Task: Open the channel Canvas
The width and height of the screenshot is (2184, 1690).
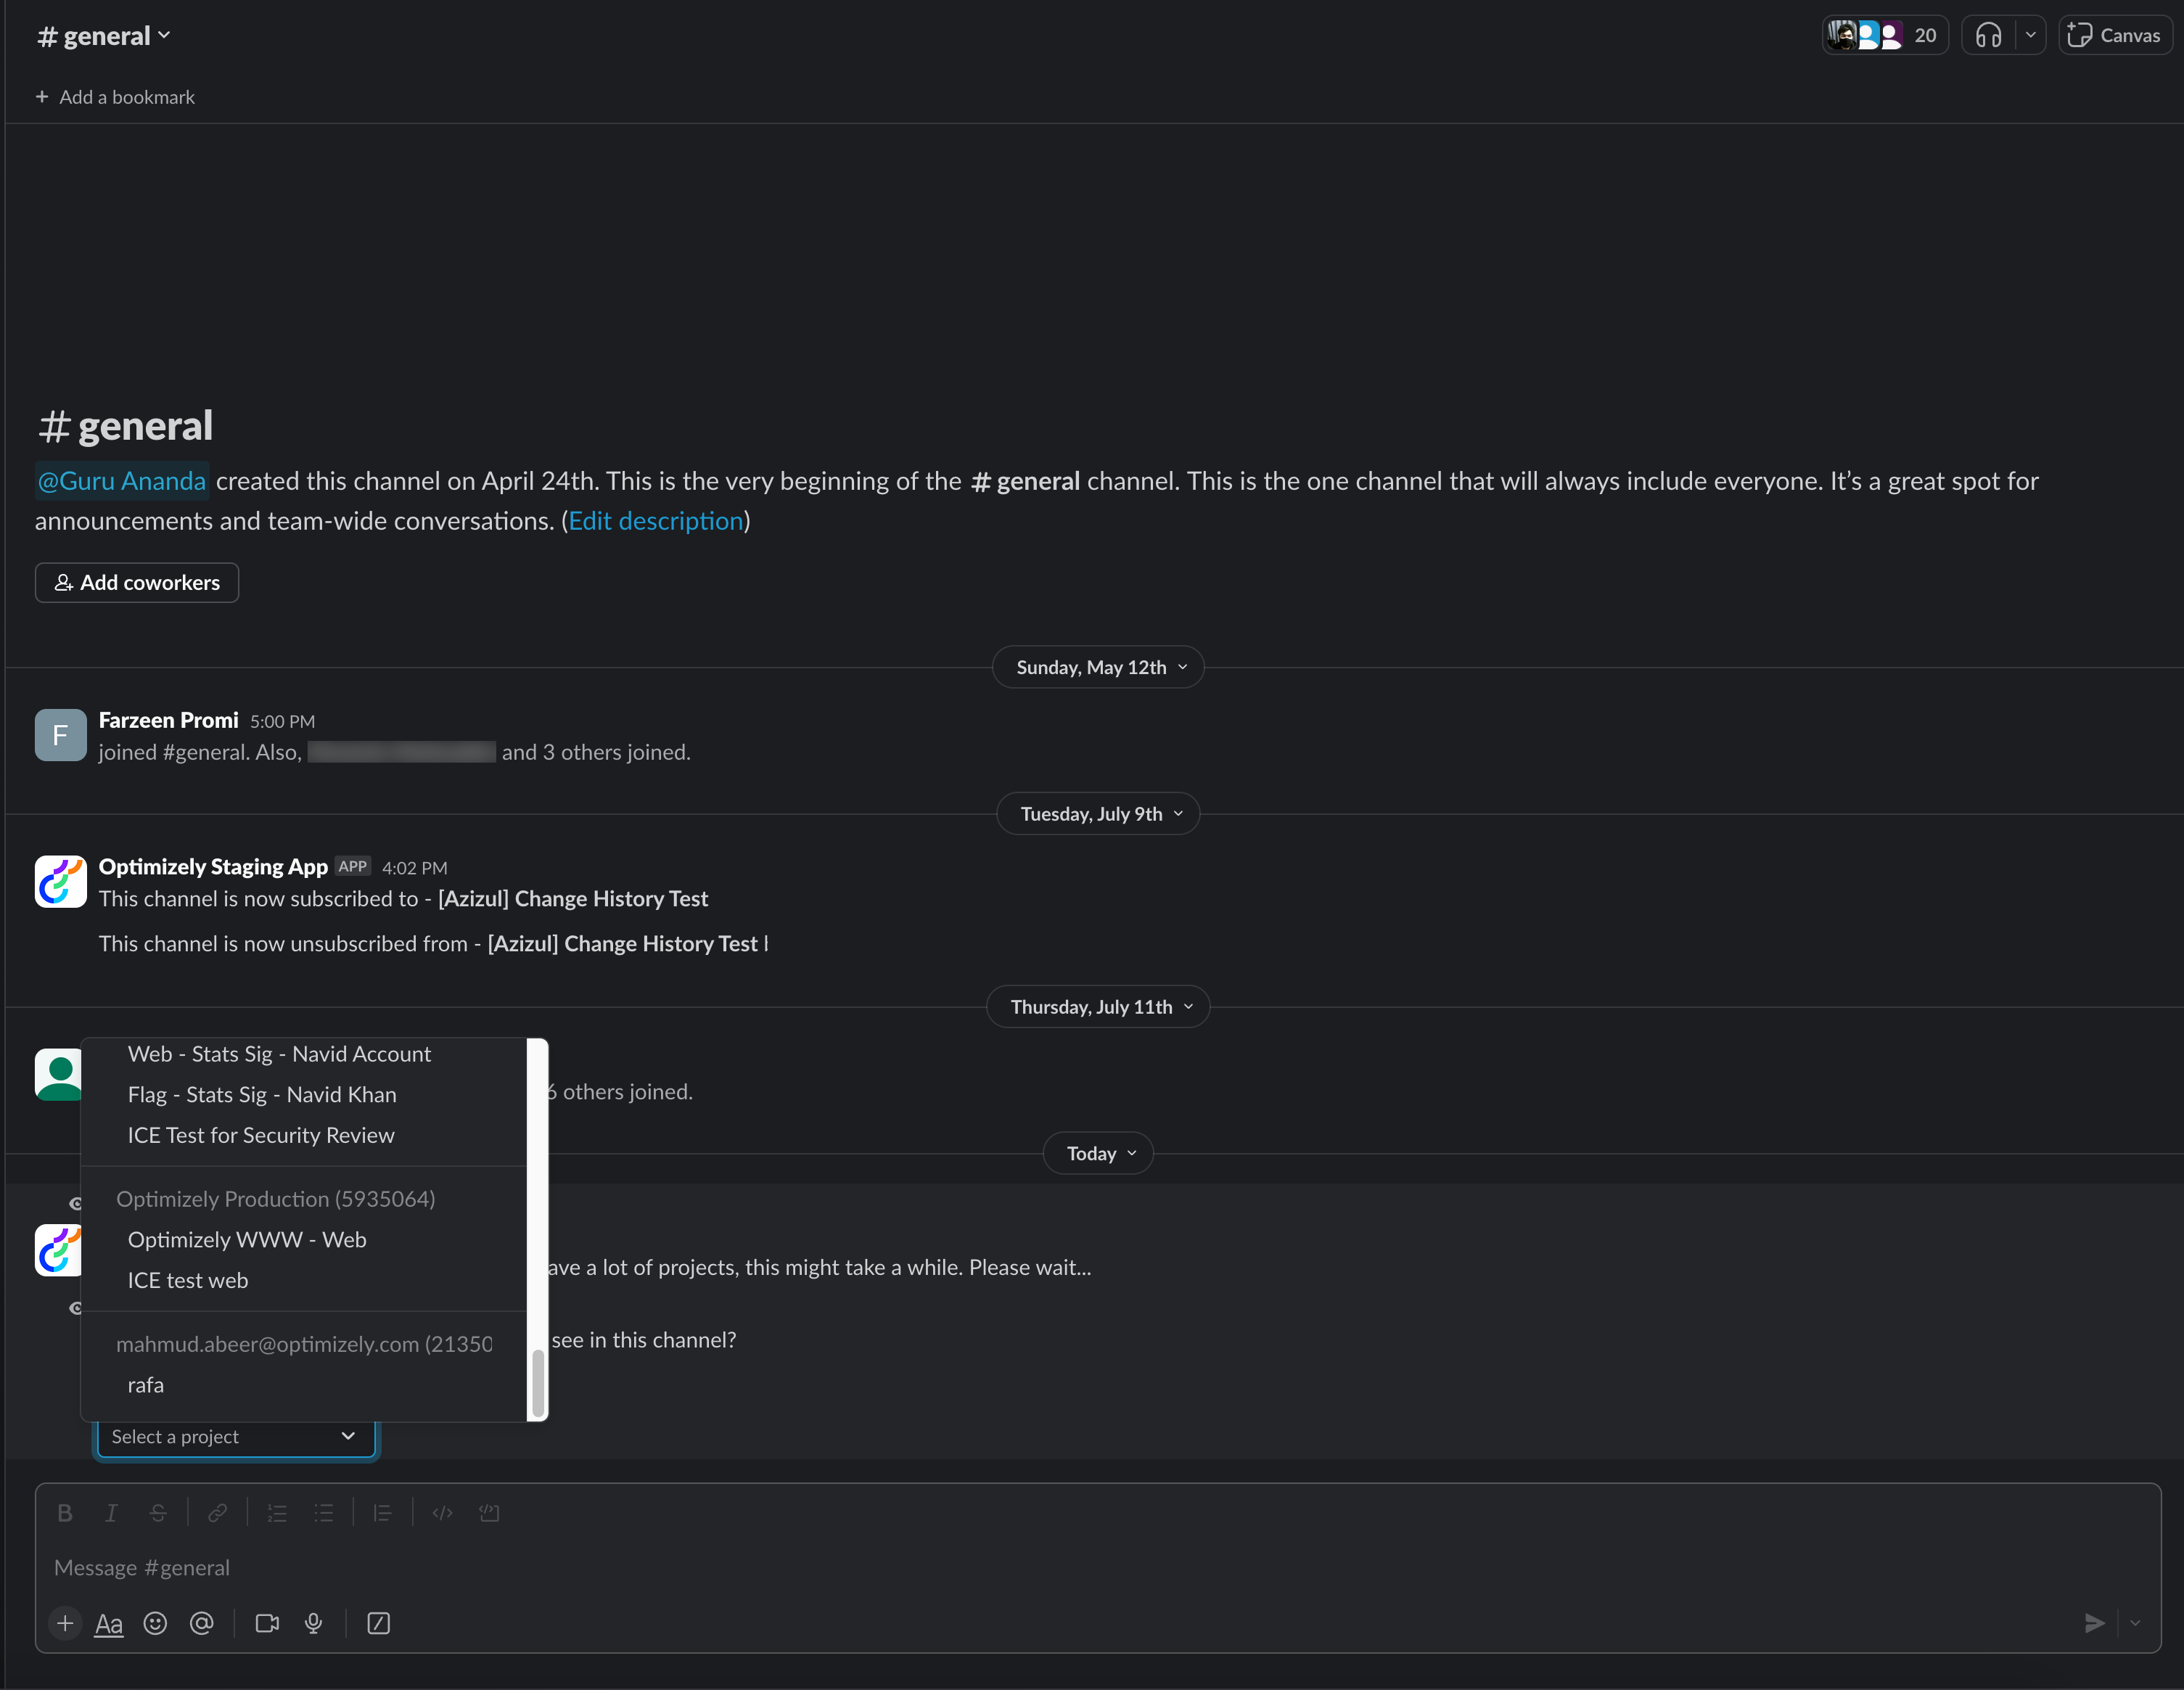Action: (2114, 36)
